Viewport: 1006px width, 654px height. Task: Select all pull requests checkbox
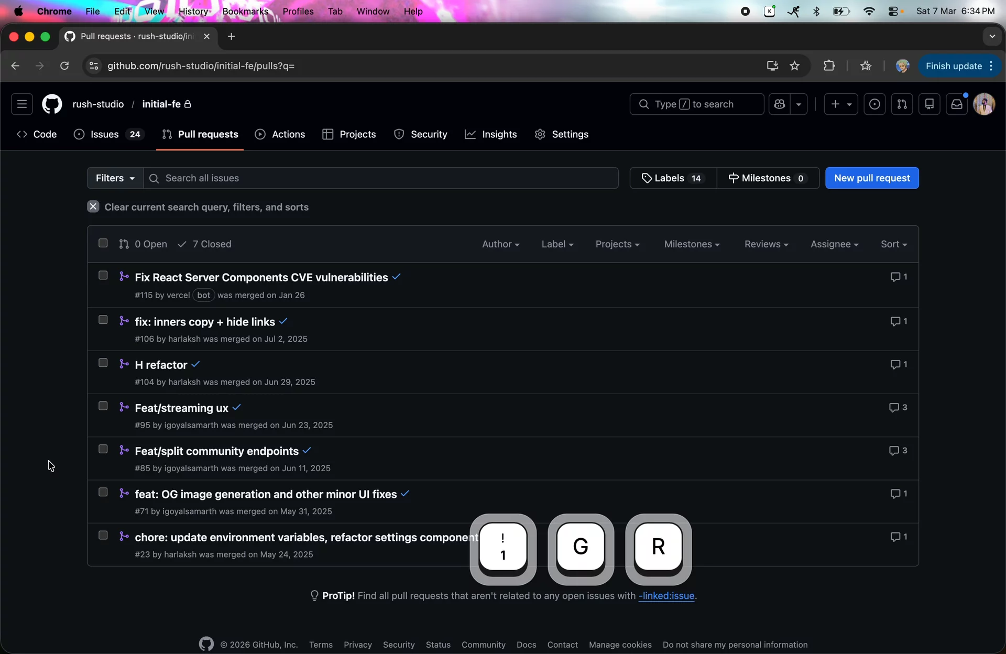pyautogui.click(x=103, y=243)
